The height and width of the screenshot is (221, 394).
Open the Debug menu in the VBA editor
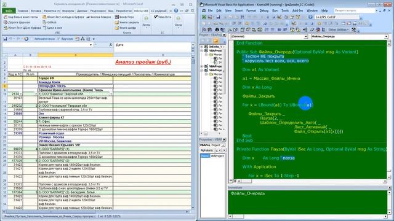pyautogui.click(x=264, y=10)
